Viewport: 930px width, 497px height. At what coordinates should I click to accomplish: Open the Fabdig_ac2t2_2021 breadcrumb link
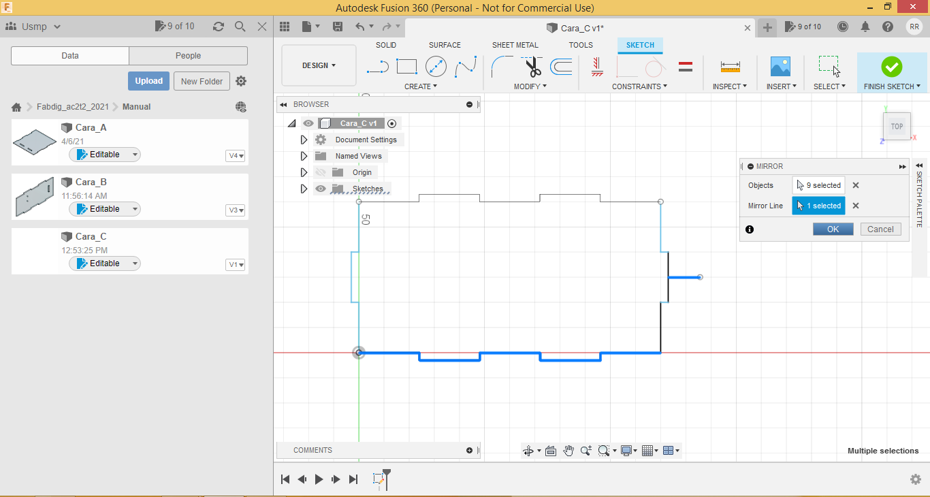tap(72, 107)
